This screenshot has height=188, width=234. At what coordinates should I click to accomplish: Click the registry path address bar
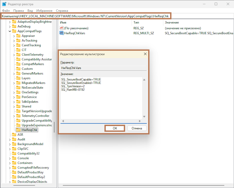pyautogui.click(x=86, y=16)
